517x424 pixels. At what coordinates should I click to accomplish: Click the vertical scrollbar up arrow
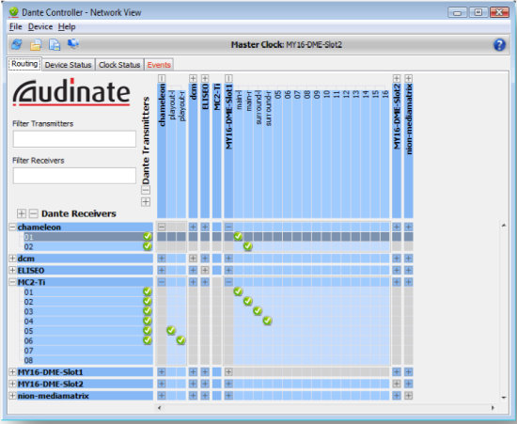tap(504, 226)
